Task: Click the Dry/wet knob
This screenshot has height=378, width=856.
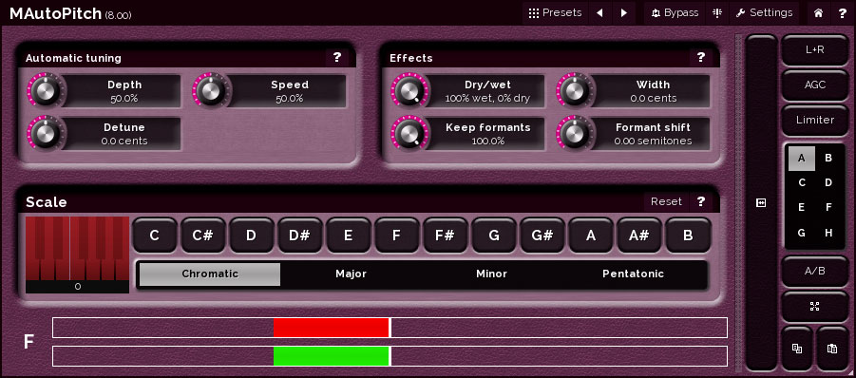Action: tap(410, 90)
